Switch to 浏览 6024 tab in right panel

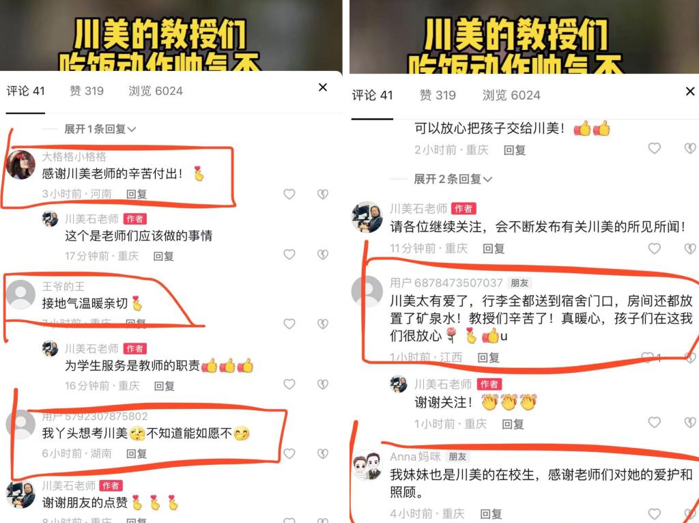point(511,95)
